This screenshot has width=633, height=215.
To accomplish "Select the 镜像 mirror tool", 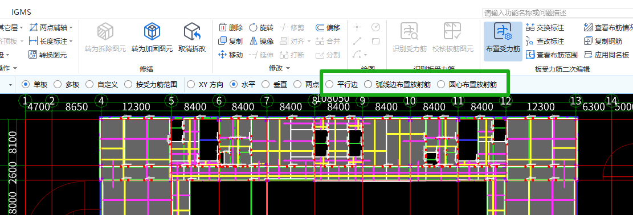I will (x=261, y=41).
